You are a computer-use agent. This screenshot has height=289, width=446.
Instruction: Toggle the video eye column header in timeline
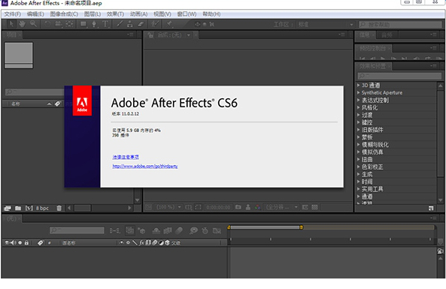[7, 242]
